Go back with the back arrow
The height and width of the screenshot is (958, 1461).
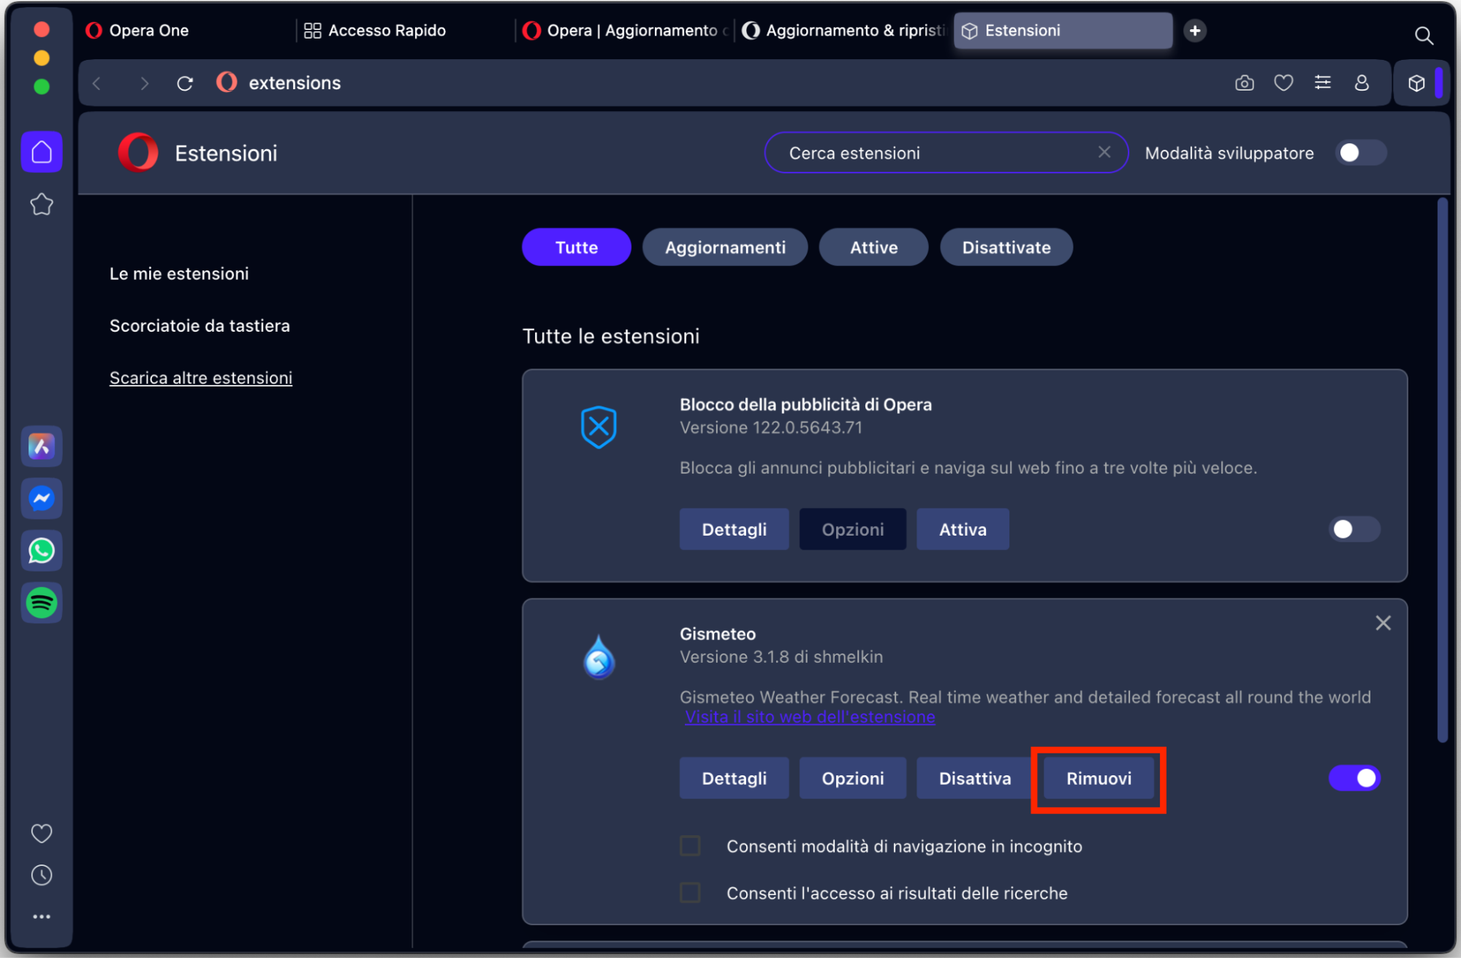tap(97, 83)
